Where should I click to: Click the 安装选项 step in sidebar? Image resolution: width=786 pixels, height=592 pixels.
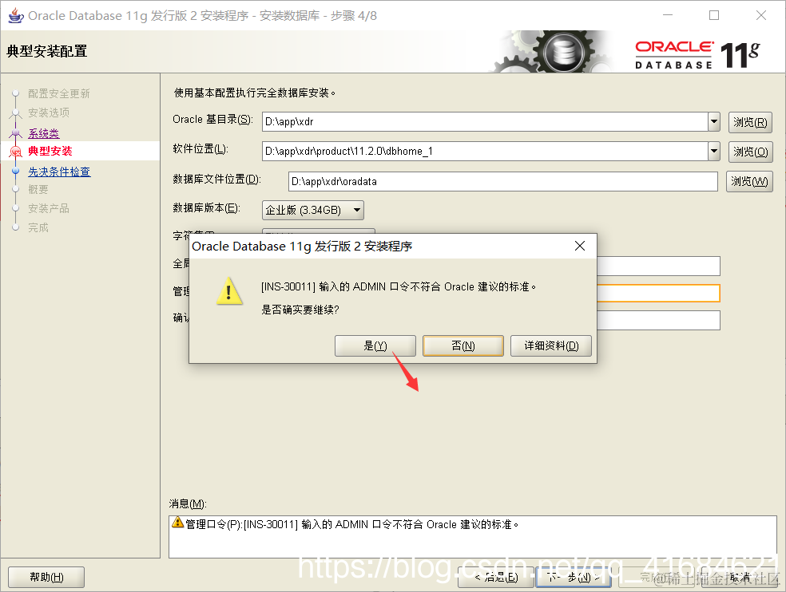[49, 112]
